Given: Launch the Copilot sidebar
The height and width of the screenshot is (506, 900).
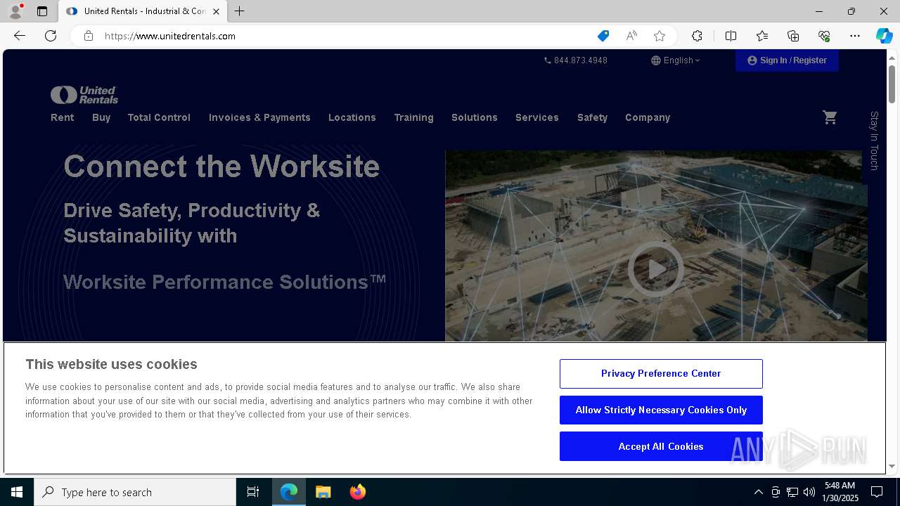Looking at the screenshot, I should (x=884, y=36).
